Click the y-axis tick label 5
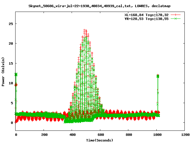Image resolution: width=191 pixels, height=143 pixels. click(12, 103)
